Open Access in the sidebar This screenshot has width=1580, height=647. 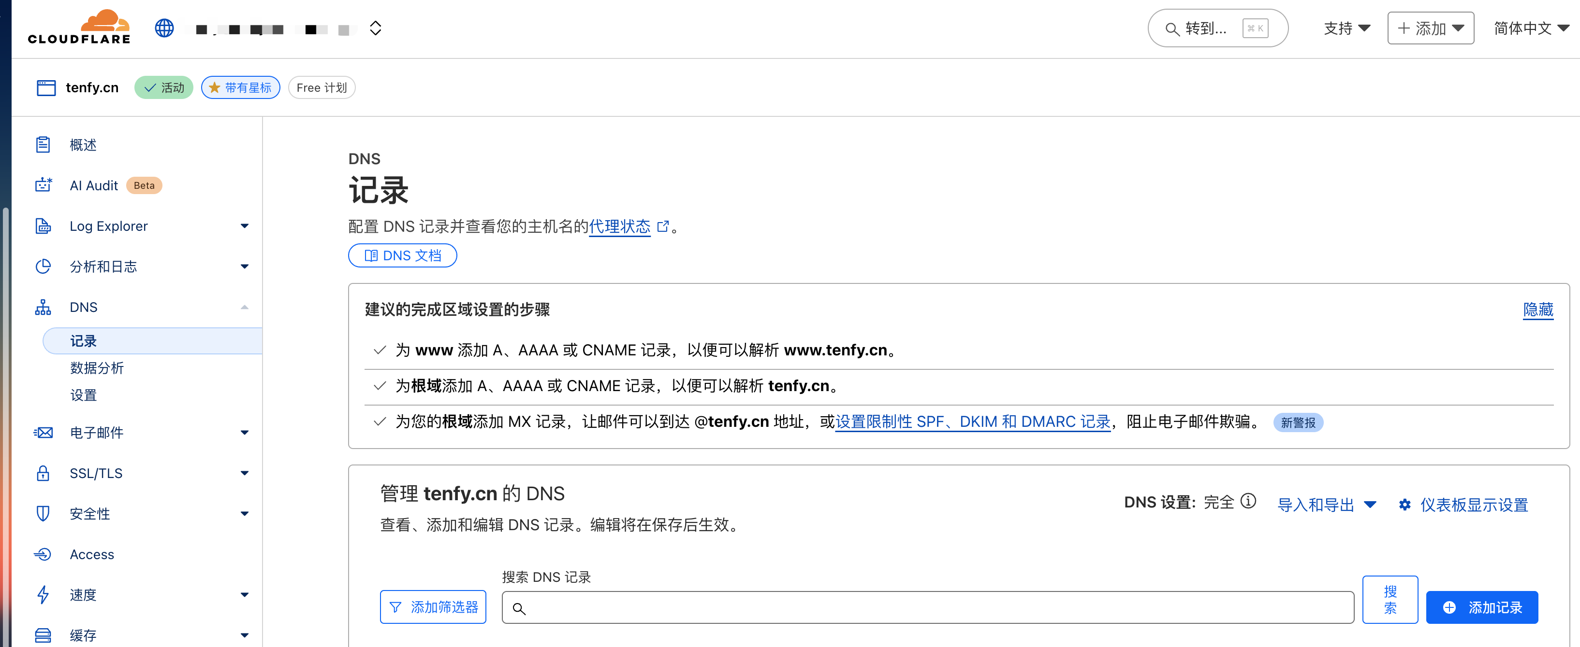92,554
